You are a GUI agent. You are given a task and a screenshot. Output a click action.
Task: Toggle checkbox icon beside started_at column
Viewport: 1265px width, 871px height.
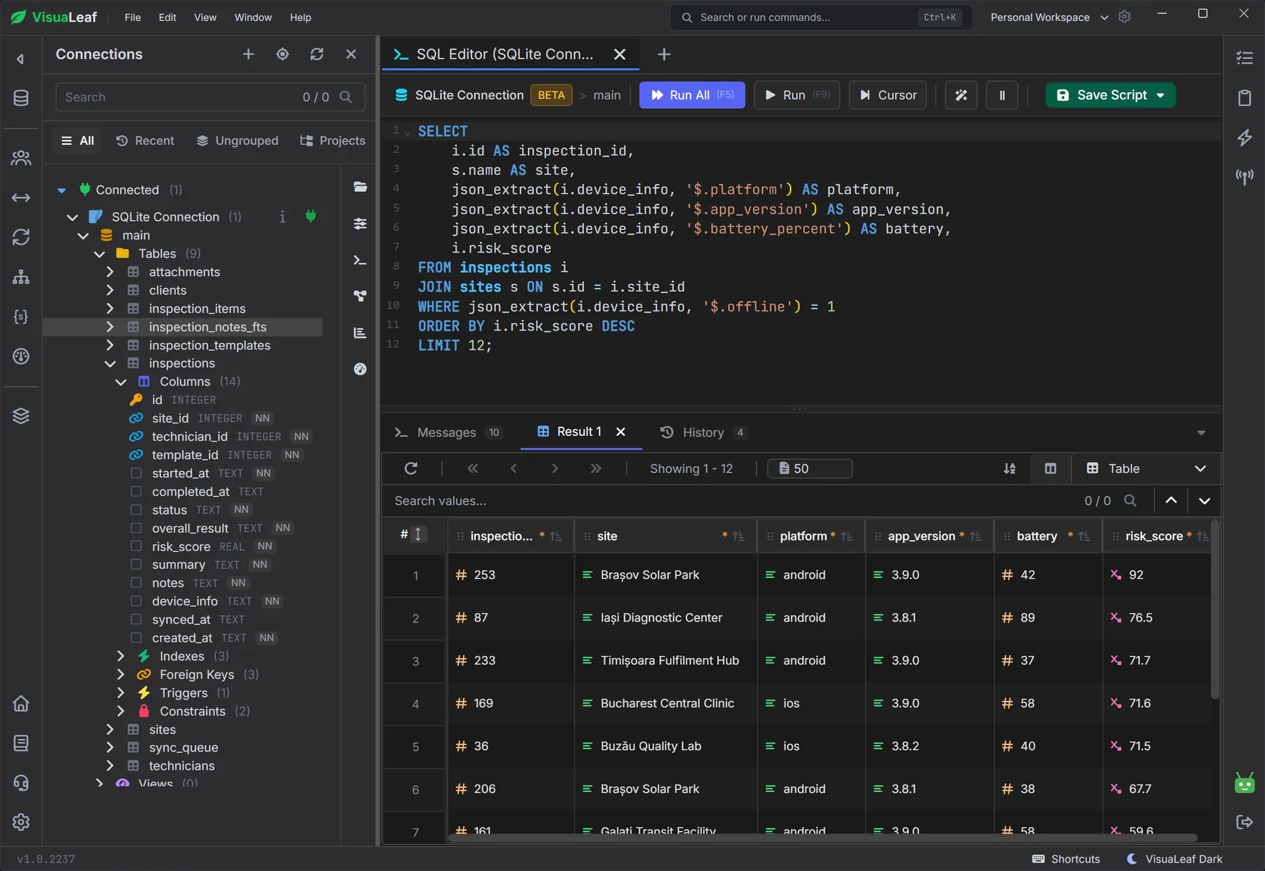point(136,473)
